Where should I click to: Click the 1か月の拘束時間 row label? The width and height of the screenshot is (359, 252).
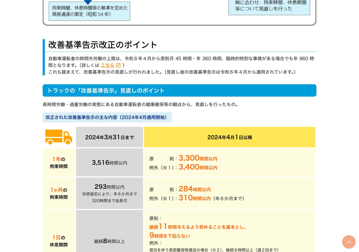tap(59, 193)
